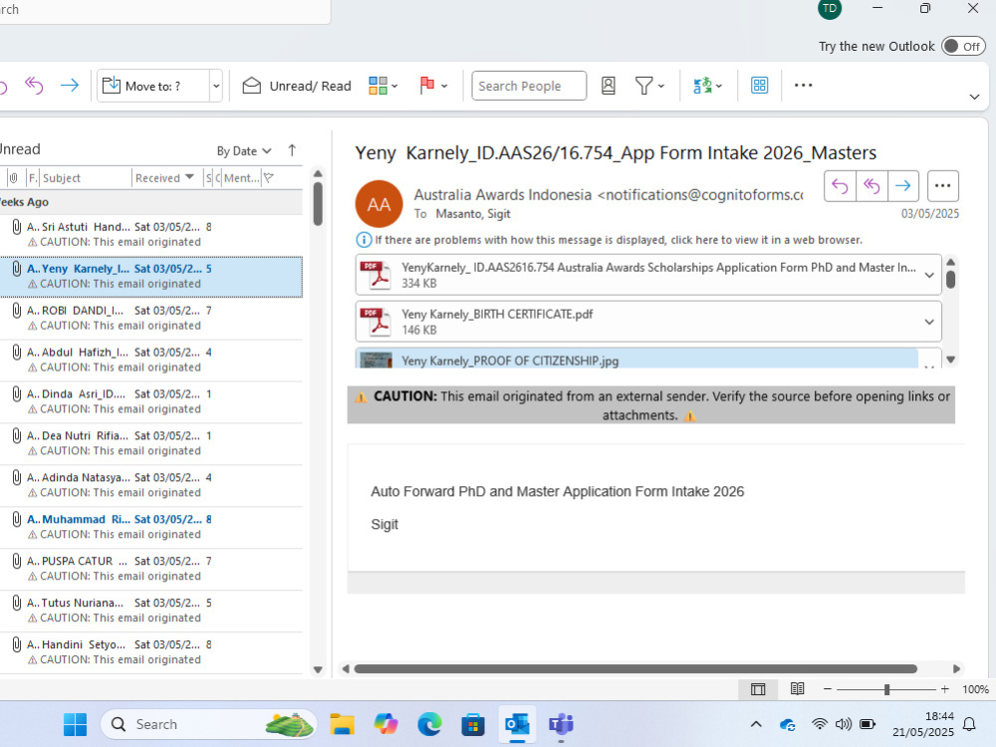
Task: Expand the Quick Steps gallery dropdown
Action: (216, 86)
